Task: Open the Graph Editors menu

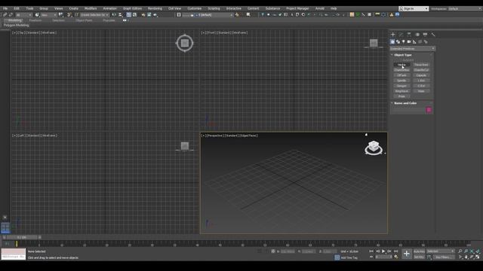Action: pyautogui.click(x=133, y=8)
